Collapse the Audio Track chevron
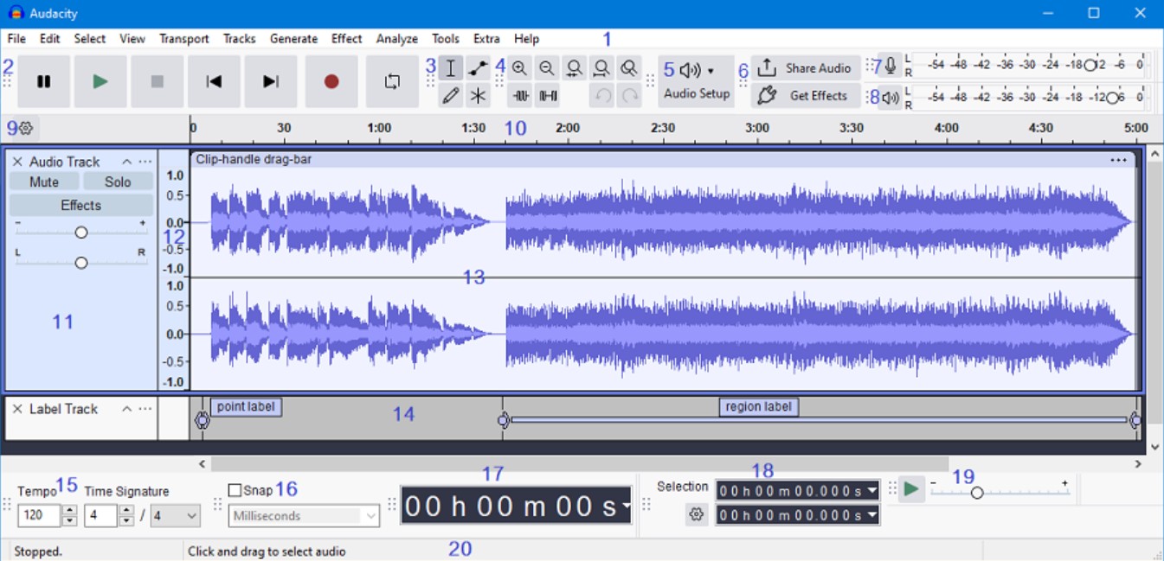 (x=126, y=162)
